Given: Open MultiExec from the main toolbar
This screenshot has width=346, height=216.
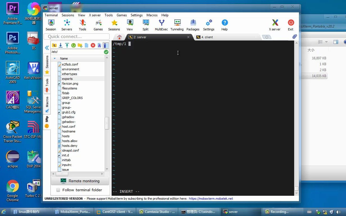Looking at the screenshot, I should click(x=161, y=25).
